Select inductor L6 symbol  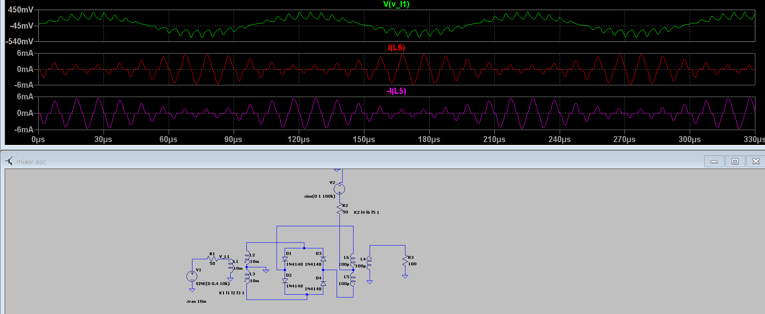pyautogui.click(x=353, y=260)
